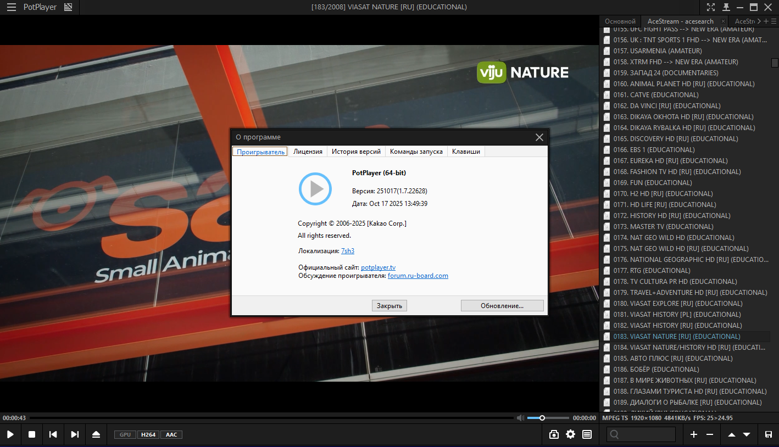
Task: Close the О программе dialog with X
Action: pyautogui.click(x=539, y=137)
